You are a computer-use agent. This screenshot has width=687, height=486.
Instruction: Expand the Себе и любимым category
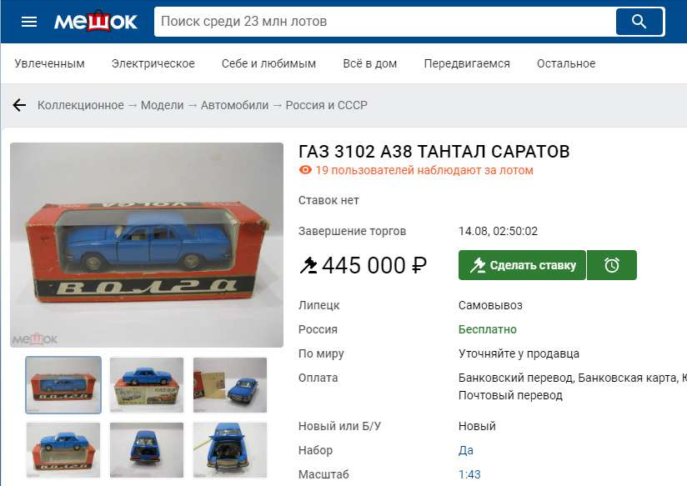268,63
